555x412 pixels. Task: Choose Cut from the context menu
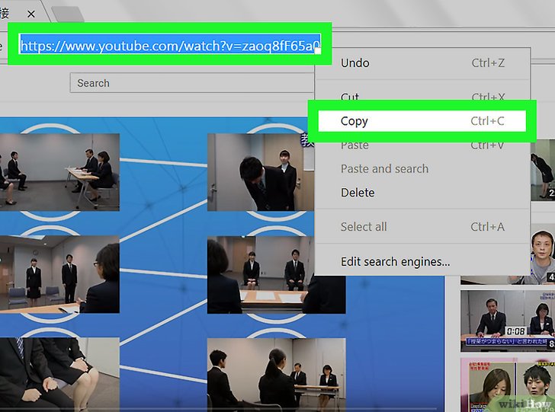(350, 97)
